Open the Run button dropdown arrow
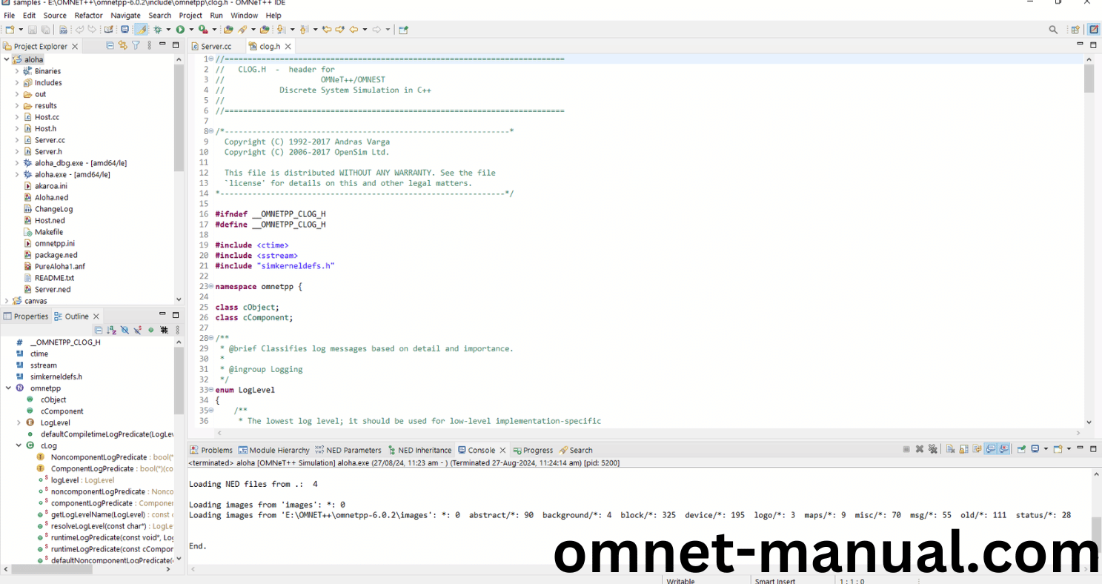The width and height of the screenshot is (1102, 584). (x=190, y=30)
